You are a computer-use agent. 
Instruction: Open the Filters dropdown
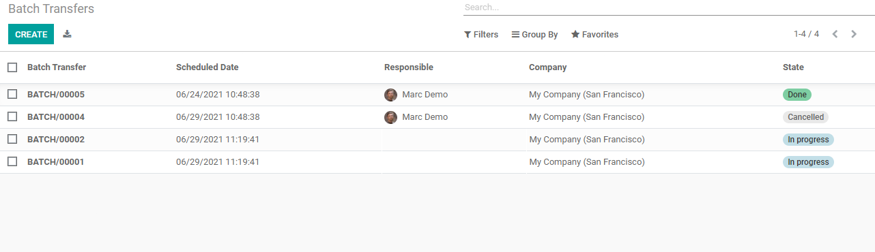(481, 34)
